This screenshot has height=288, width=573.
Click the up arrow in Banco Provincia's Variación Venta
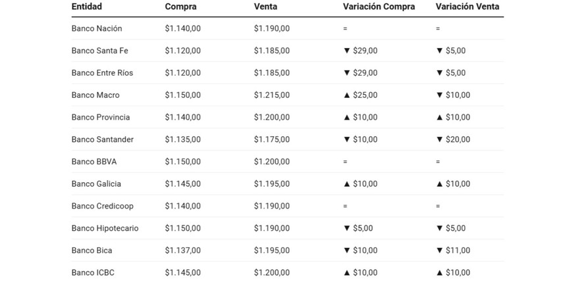(x=440, y=118)
